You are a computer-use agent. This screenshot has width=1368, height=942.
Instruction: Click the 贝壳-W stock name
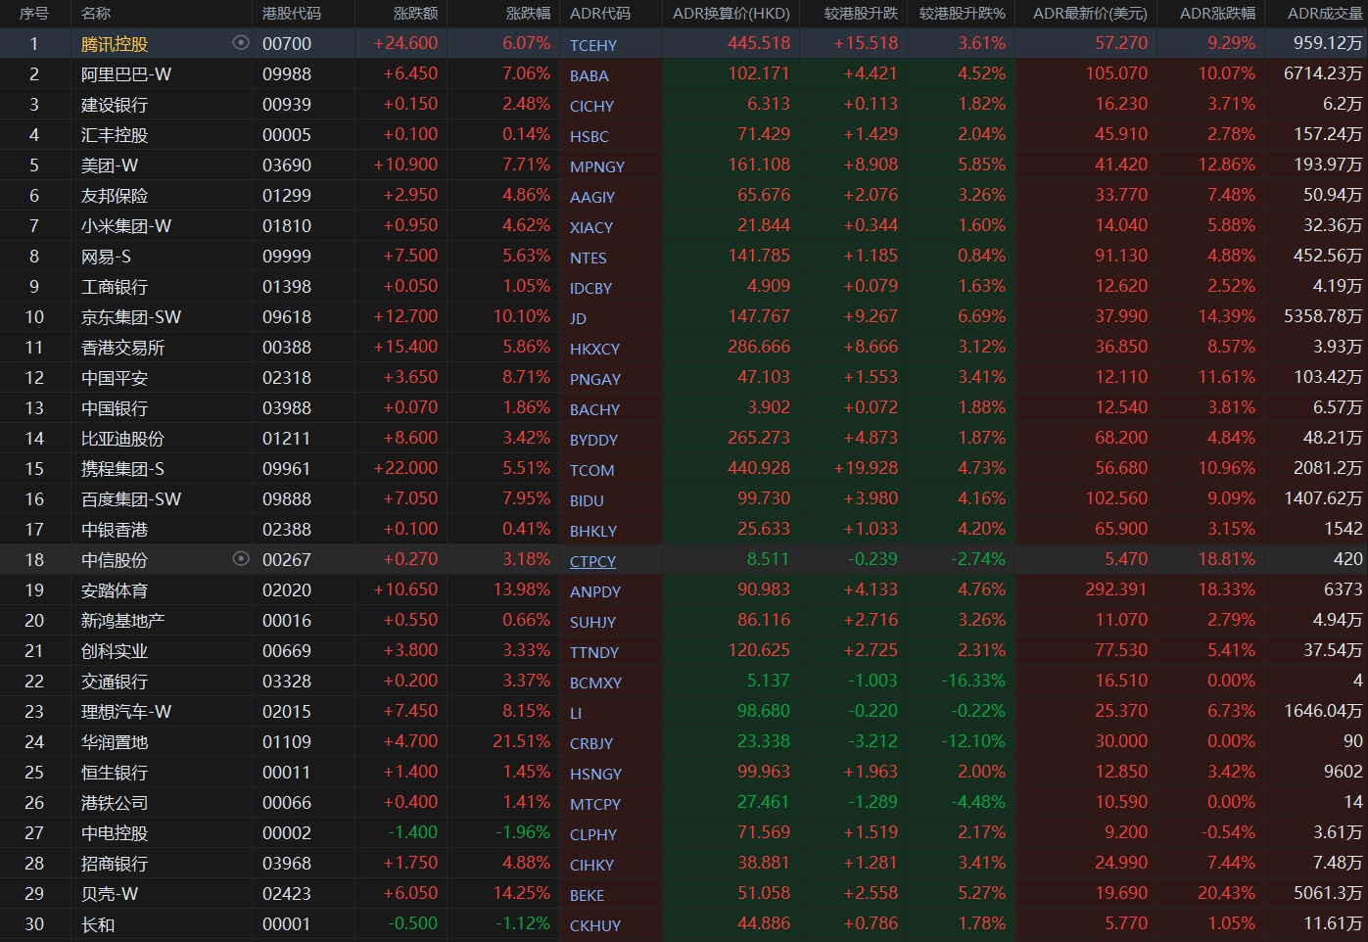click(x=110, y=894)
